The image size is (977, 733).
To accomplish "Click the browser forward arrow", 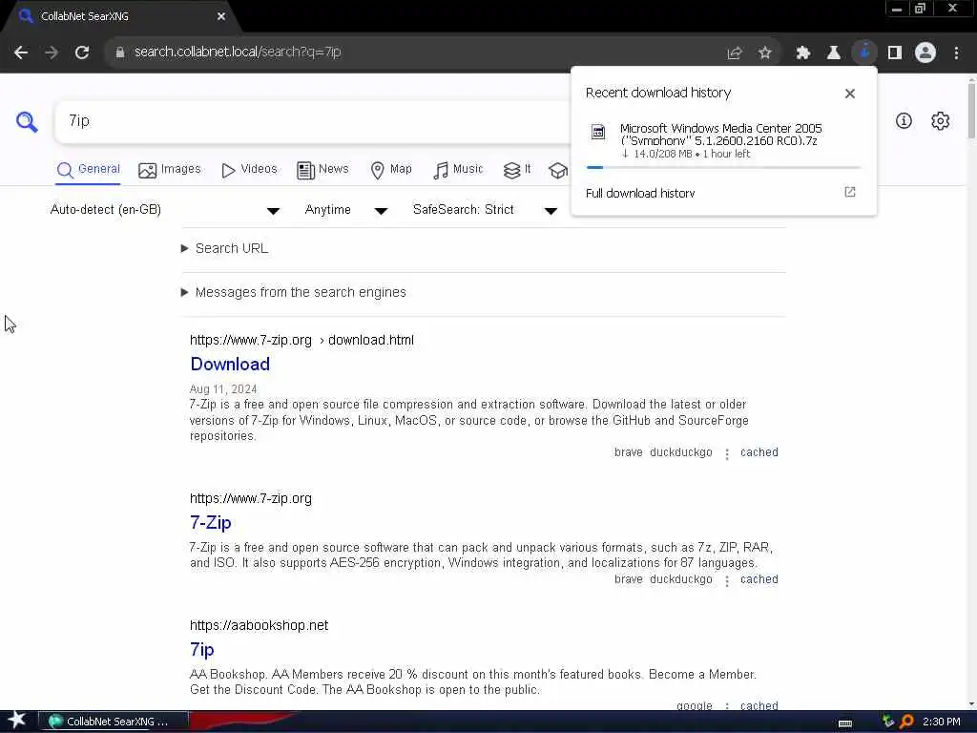I will tap(52, 52).
